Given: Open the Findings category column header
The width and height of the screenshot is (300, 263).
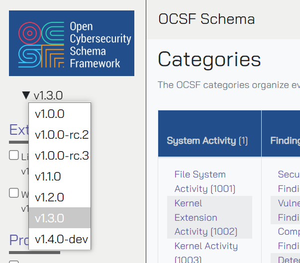Looking at the screenshot, I should pyautogui.click(x=285, y=141).
